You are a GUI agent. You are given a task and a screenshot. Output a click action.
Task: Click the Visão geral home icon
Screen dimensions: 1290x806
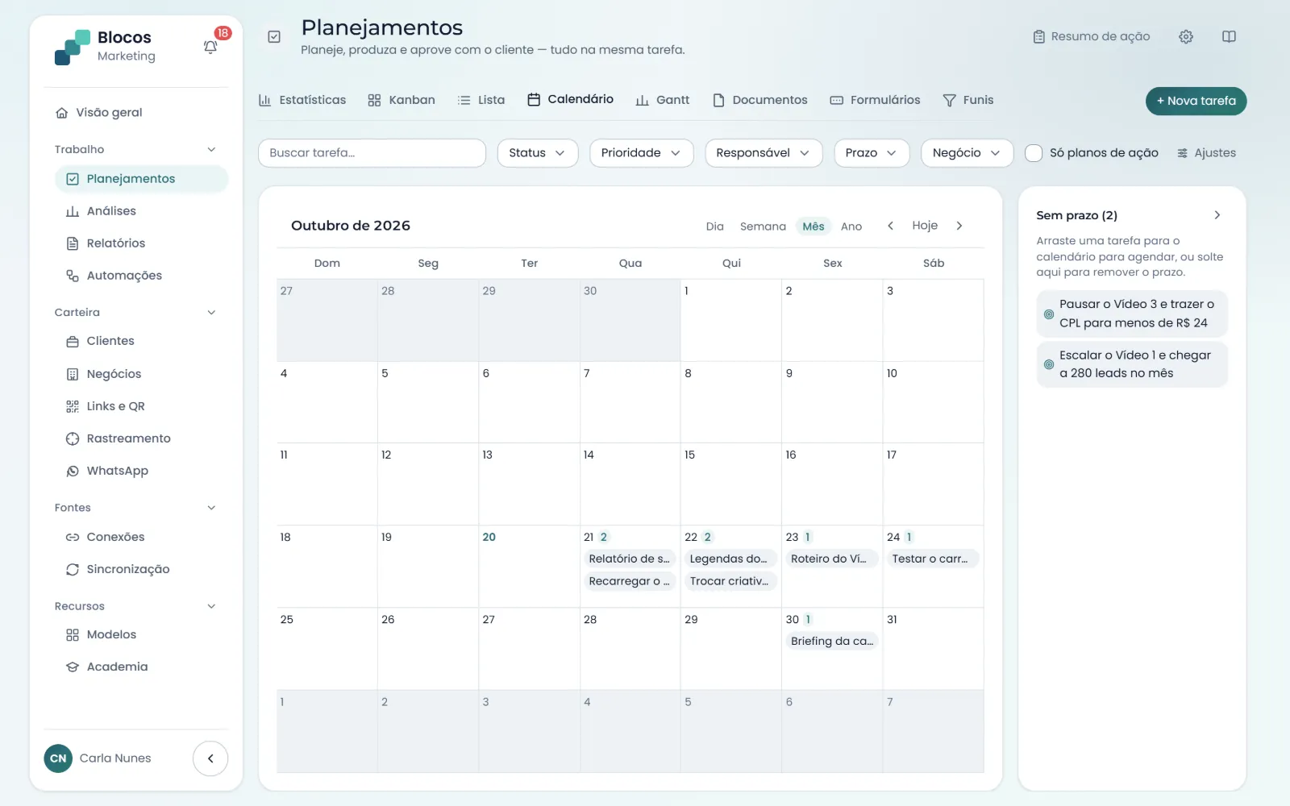pos(61,113)
